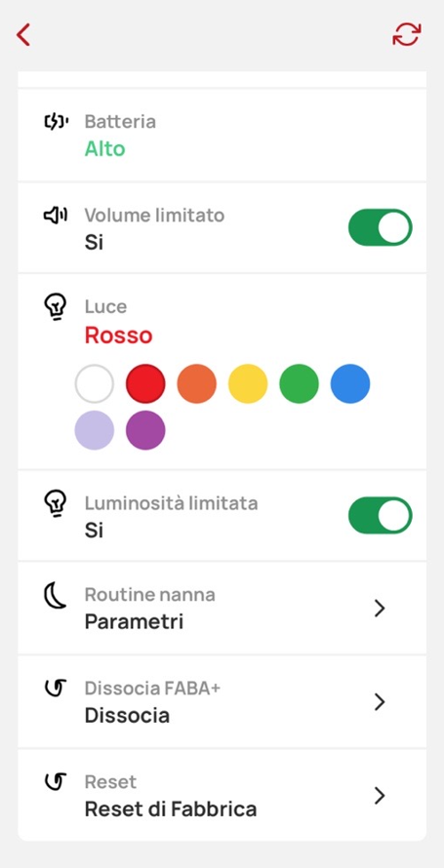Viewport: 444px width, 868px height.
Task: Click the Luce light bulb icon
Action: pos(56,307)
